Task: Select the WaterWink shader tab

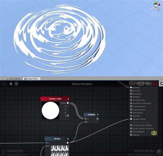Action: 32,79
